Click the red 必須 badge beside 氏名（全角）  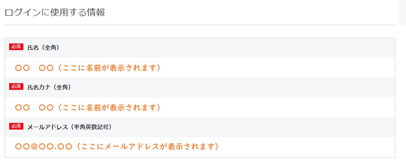tap(16, 47)
